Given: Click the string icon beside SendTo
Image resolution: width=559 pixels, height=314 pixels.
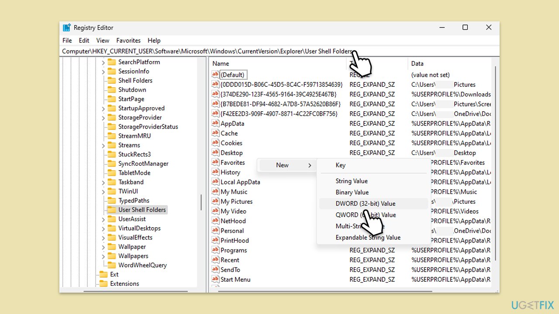Looking at the screenshot, I should (x=215, y=270).
